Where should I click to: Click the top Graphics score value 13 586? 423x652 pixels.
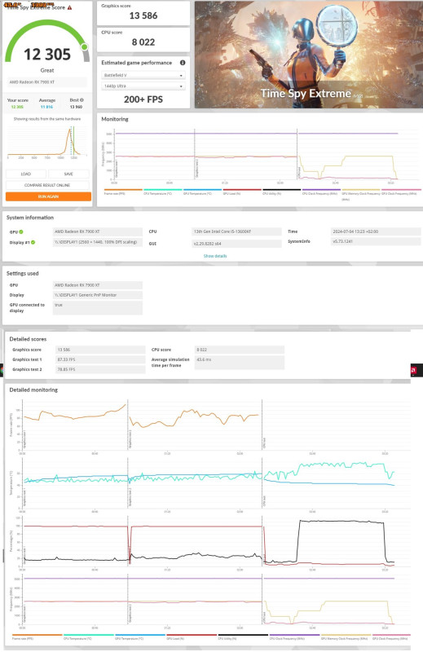pyautogui.click(x=143, y=15)
